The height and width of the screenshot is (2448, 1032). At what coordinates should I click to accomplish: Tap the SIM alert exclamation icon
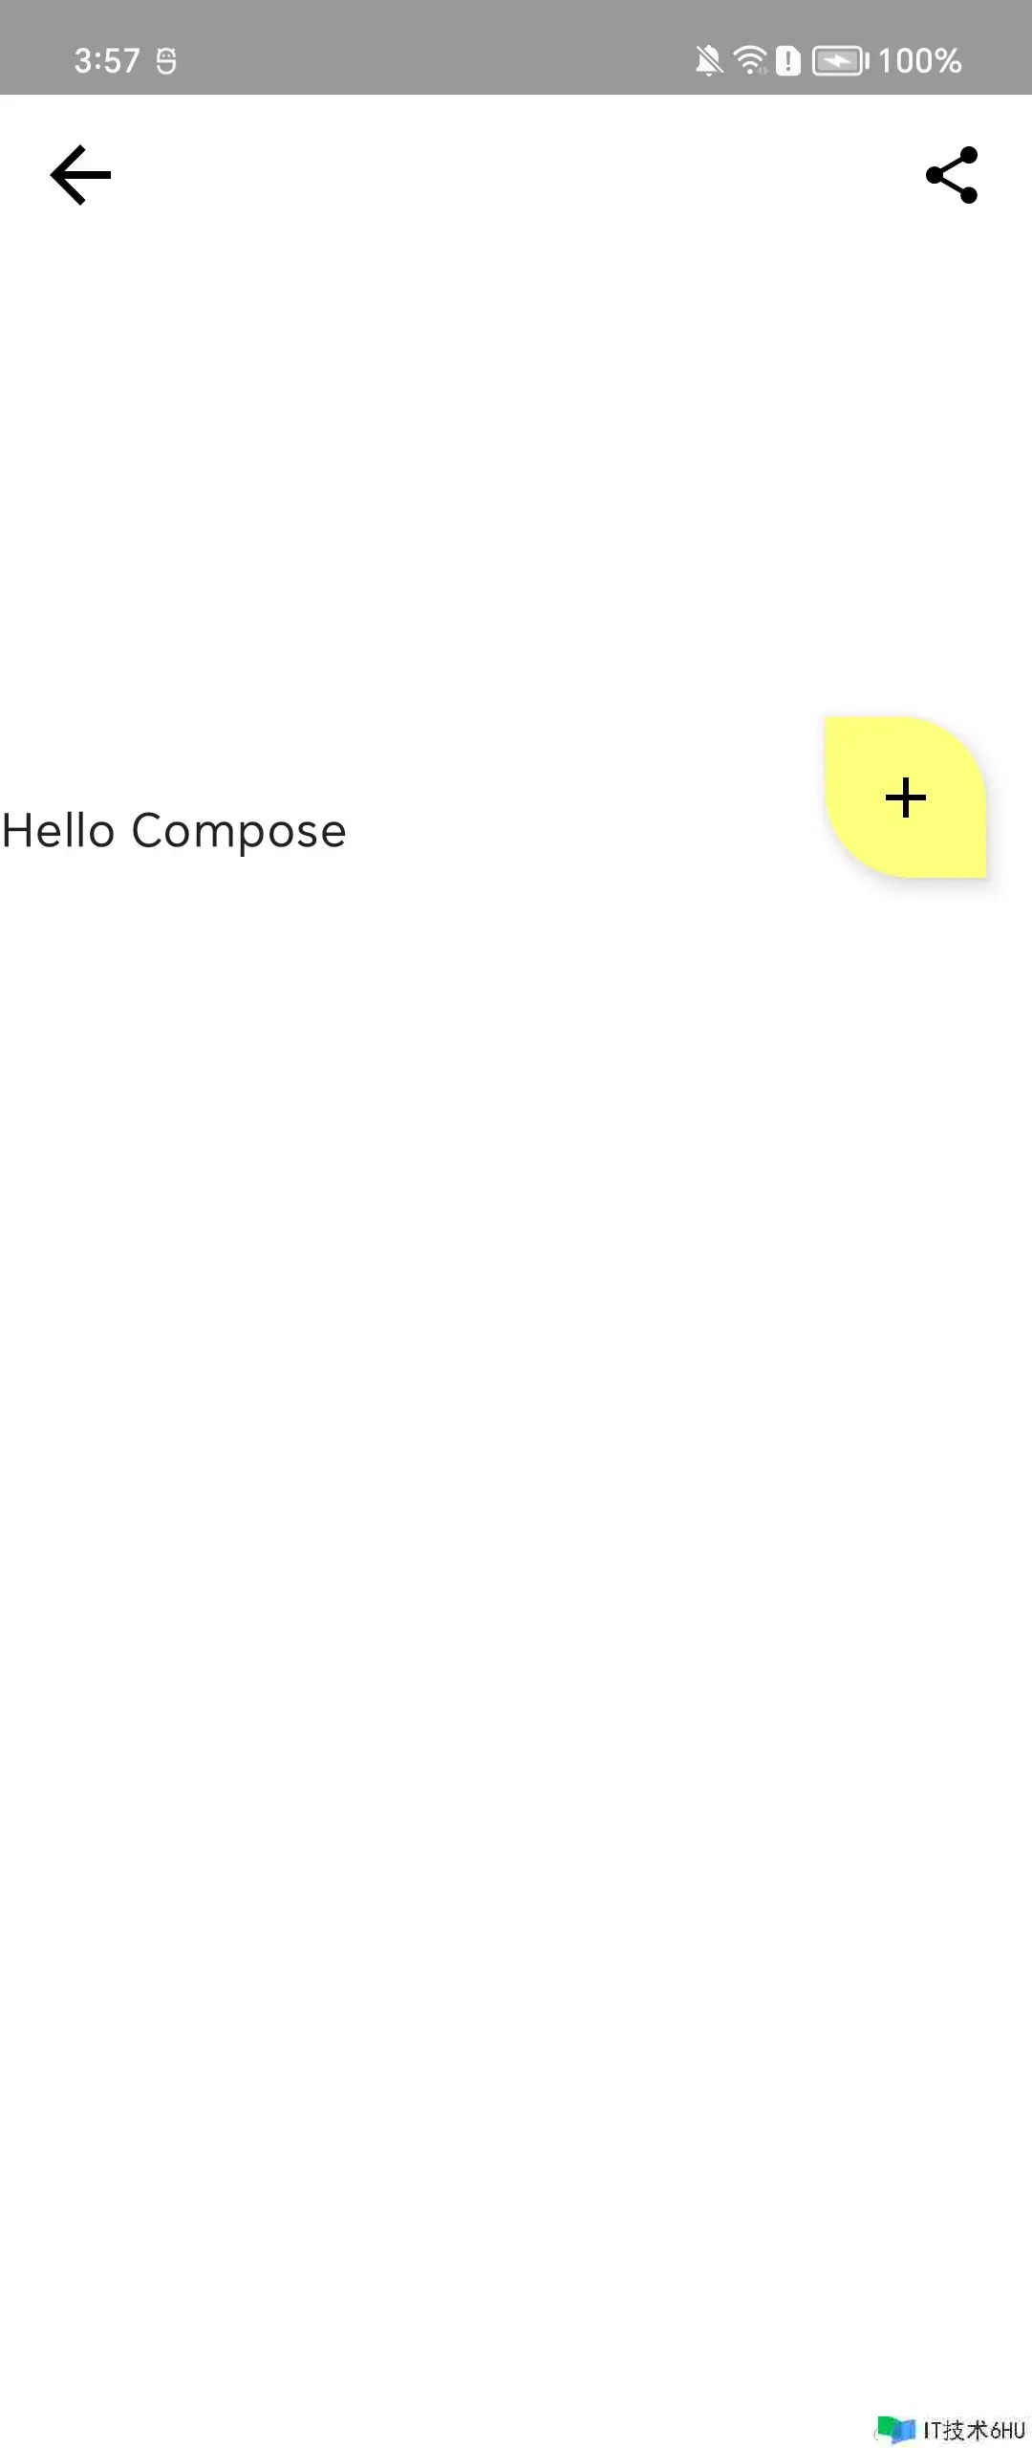pos(788,61)
